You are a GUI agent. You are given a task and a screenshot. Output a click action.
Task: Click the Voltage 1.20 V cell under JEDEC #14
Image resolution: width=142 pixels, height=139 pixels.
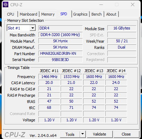coord(116,120)
